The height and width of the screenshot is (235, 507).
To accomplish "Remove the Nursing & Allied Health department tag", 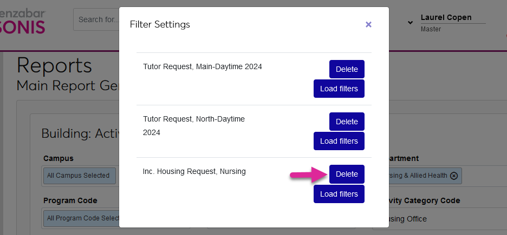I will tap(454, 176).
